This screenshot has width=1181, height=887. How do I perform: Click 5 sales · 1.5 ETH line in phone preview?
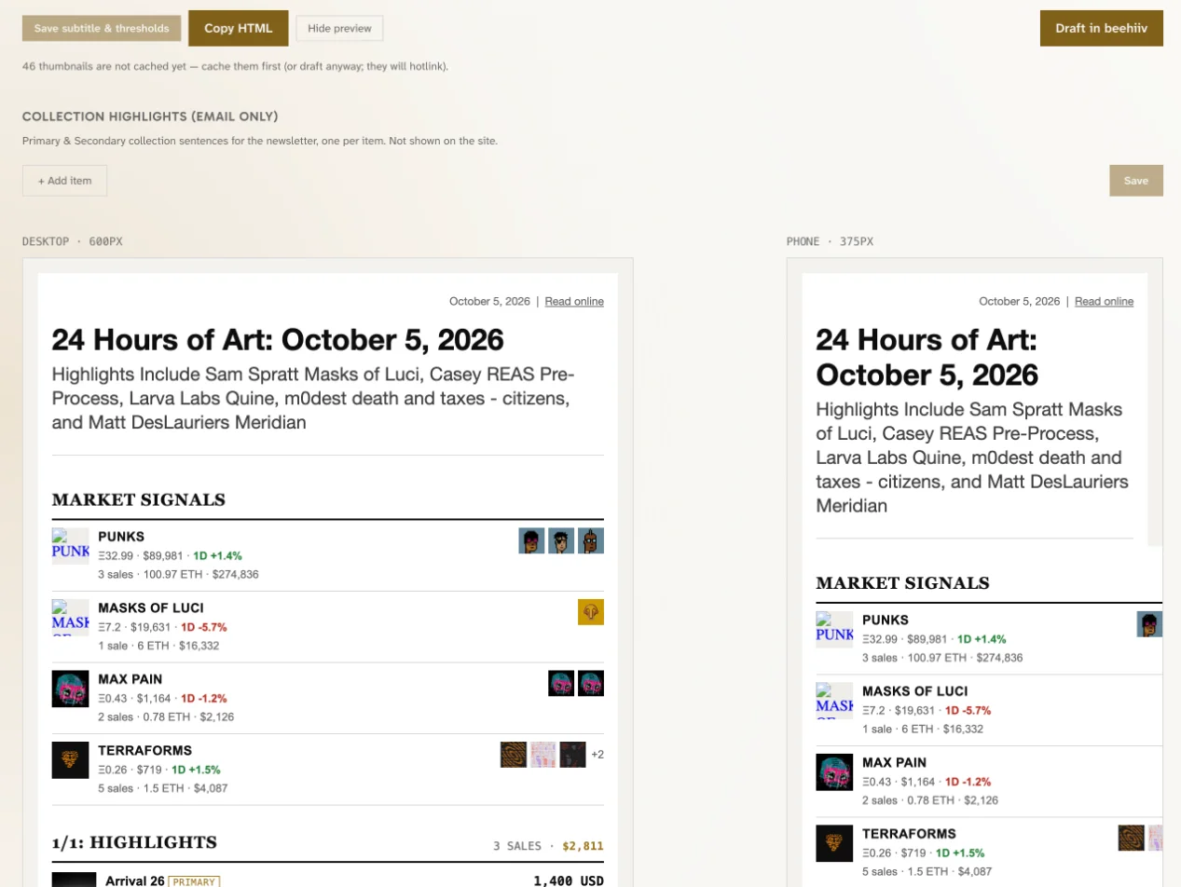(927, 871)
